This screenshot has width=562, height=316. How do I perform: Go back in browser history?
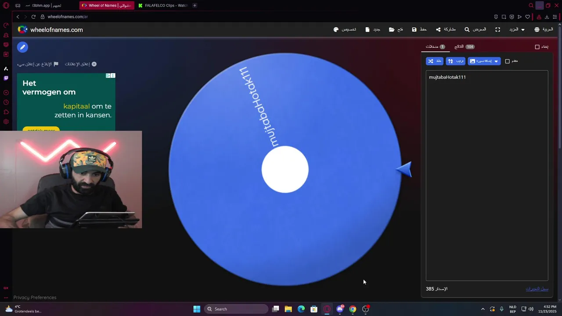(x=18, y=17)
